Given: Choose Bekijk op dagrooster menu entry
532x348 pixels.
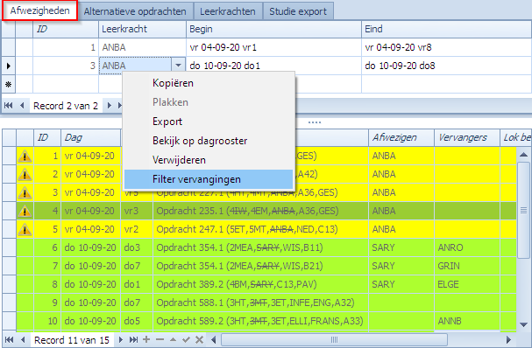Looking at the screenshot, I should tap(209, 141).
